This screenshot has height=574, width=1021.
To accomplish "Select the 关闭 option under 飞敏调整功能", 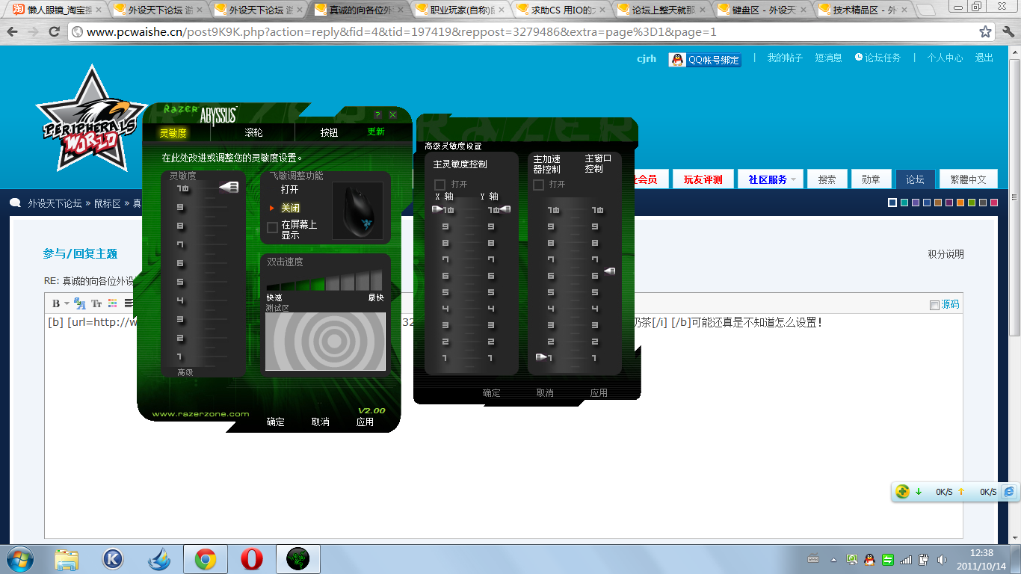I will click(290, 209).
